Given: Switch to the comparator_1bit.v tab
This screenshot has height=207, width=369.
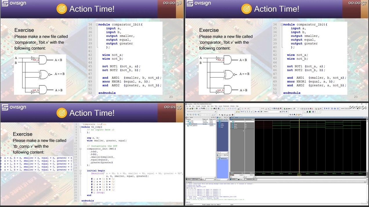Looking at the screenshot, I should click(250, 179).
